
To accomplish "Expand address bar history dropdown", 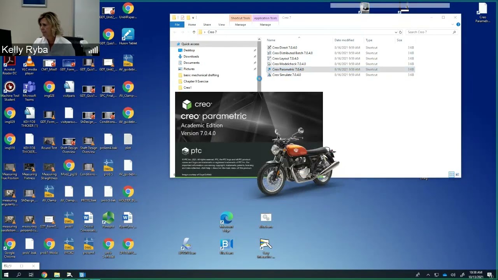I will (x=396, y=32).
